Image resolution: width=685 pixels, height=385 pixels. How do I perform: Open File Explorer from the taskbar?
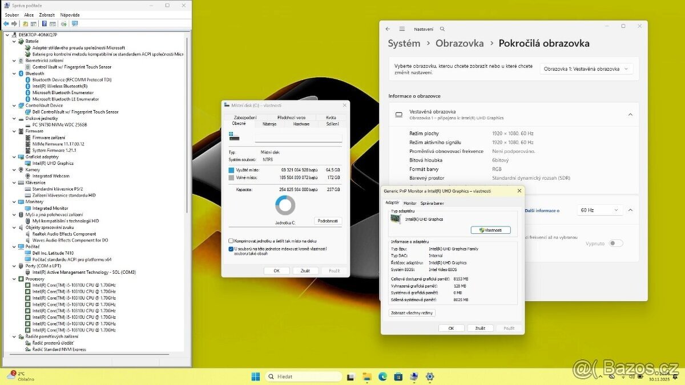366,377
